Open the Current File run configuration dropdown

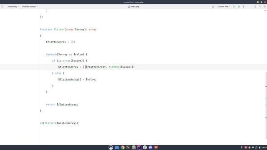(224, 7)
